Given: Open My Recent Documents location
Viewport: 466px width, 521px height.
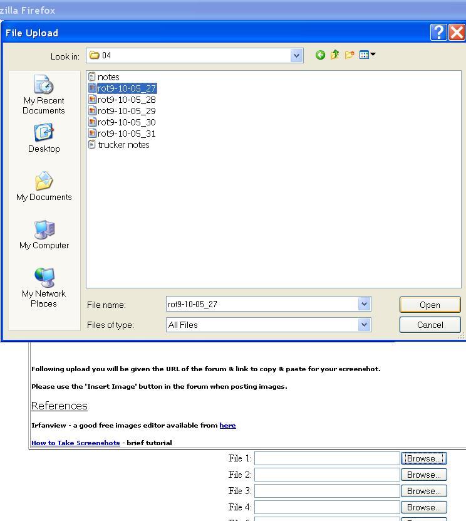Looking at the screenshot, I should pos(44,95).
